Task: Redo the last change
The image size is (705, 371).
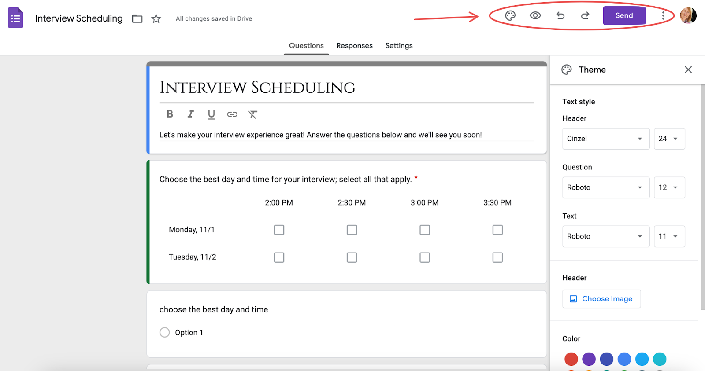Action: coord(585,15)
